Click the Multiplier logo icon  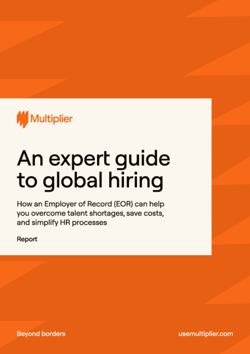[x=22, y=119]
